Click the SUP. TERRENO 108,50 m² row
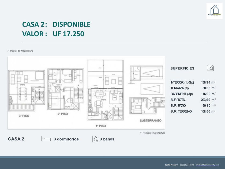The image size is (225, 169). click(x=193, y=111)
